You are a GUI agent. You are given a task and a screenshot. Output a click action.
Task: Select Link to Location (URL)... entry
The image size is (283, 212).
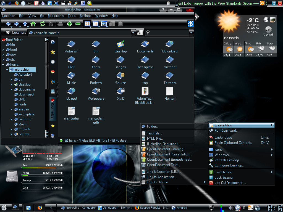tap(174, 172)
